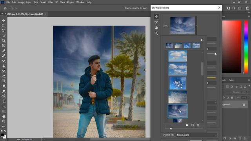Select the Clone Stamp tool
Image resolution: width=251 pixels, height=141 pixels.
tap(4, 66)
